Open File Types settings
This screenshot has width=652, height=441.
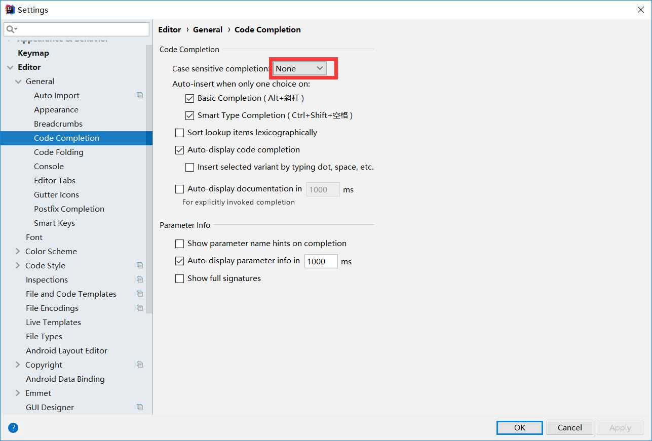pyautogui.click(x=44, y=336)
